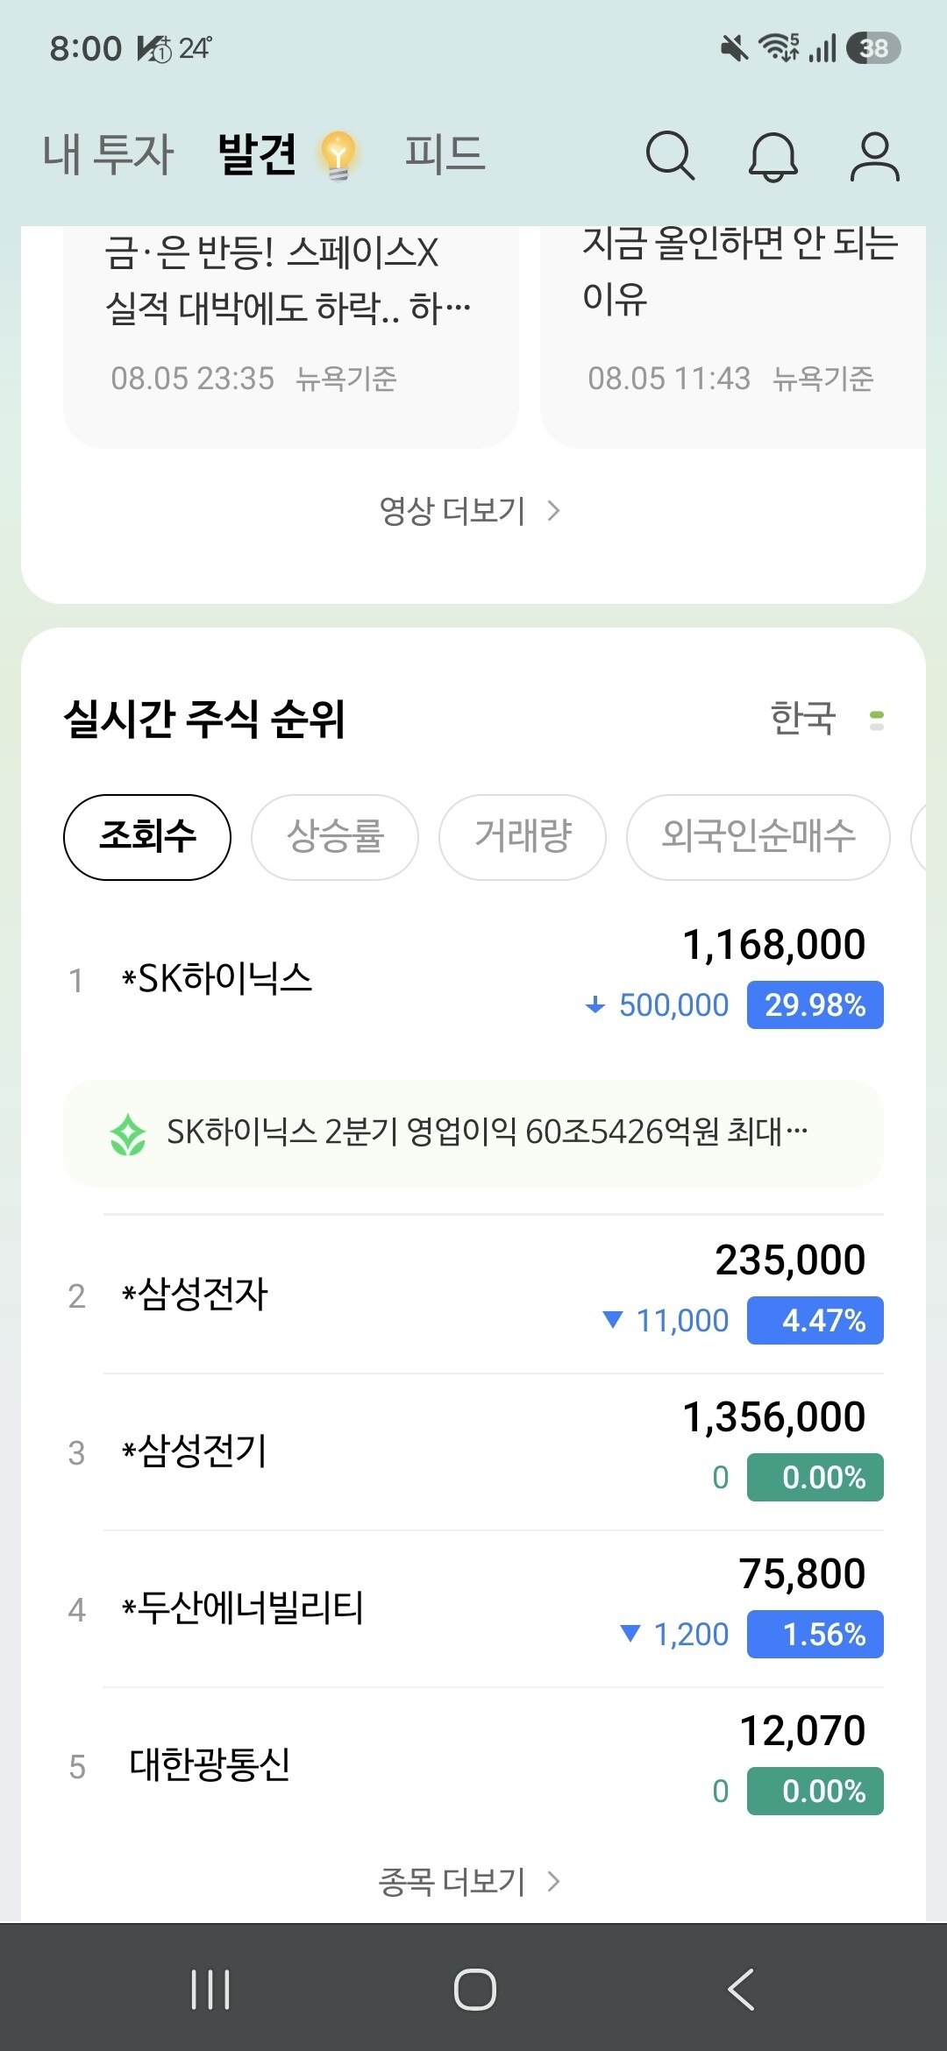Expand 종목 더보기 stocks list

point(470,1881)
